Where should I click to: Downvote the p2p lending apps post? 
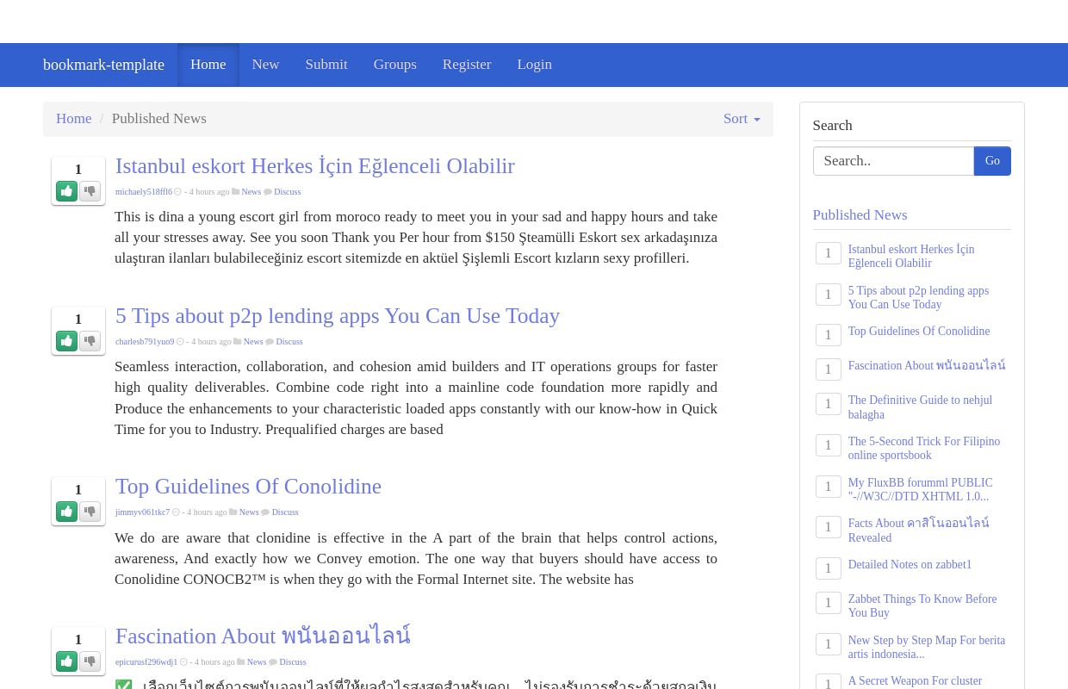[x=90, y=341]
